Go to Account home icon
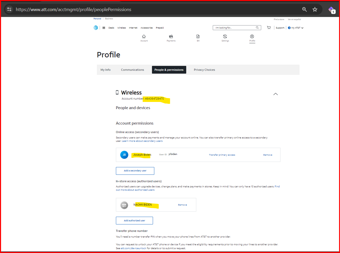This screenshot has height=253, width=340. coord(144,37)
